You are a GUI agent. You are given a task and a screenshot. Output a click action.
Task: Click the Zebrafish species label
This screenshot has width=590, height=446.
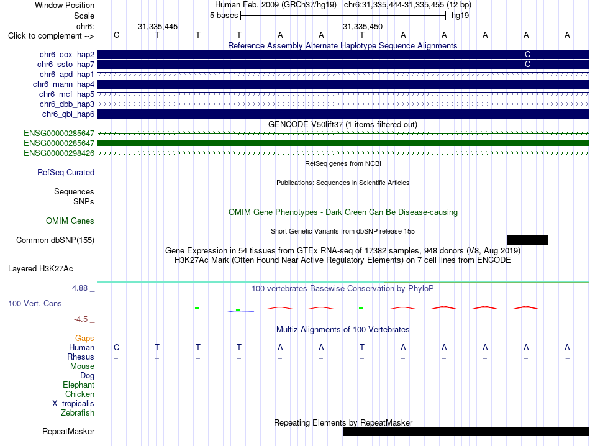(x=78, y=413)
